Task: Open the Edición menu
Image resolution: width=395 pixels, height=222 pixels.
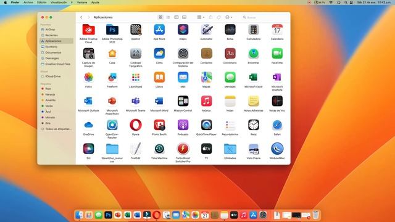Action: 42,2
